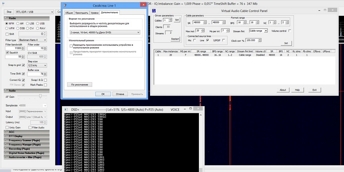Click the Ms per int 7 stepper field
The image size is (344, 172).
[225, 31]
